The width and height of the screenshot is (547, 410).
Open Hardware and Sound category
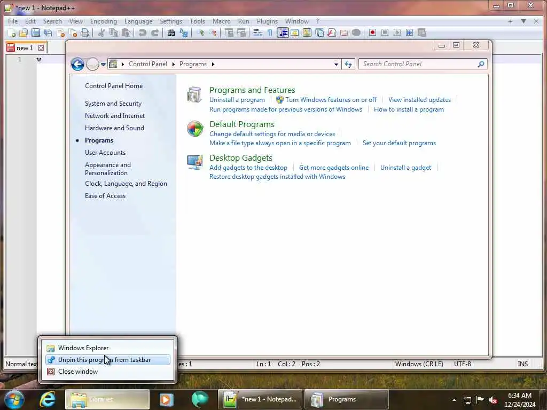pos(114,128)
